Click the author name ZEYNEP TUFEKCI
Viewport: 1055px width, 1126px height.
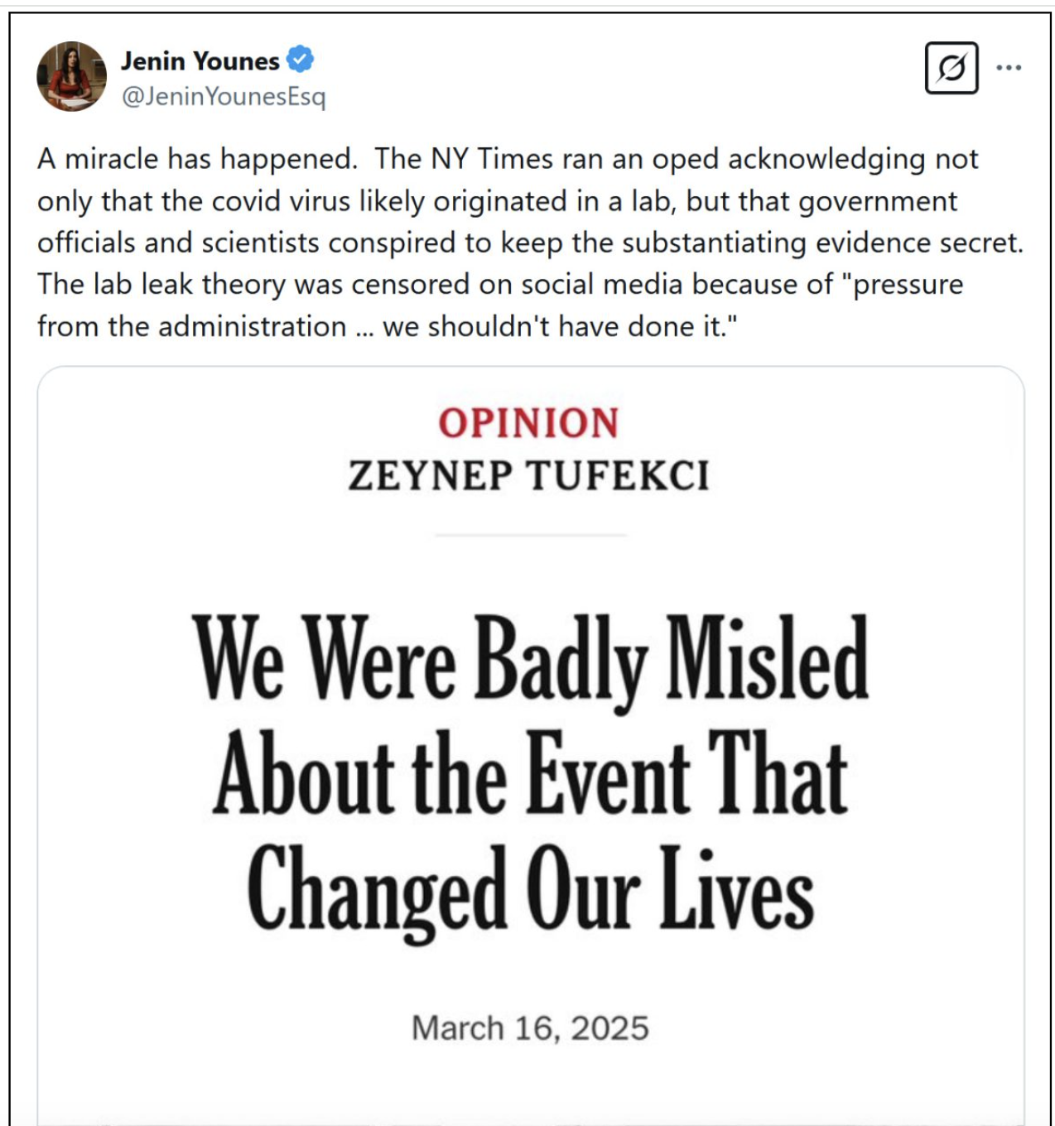(528, 476)
